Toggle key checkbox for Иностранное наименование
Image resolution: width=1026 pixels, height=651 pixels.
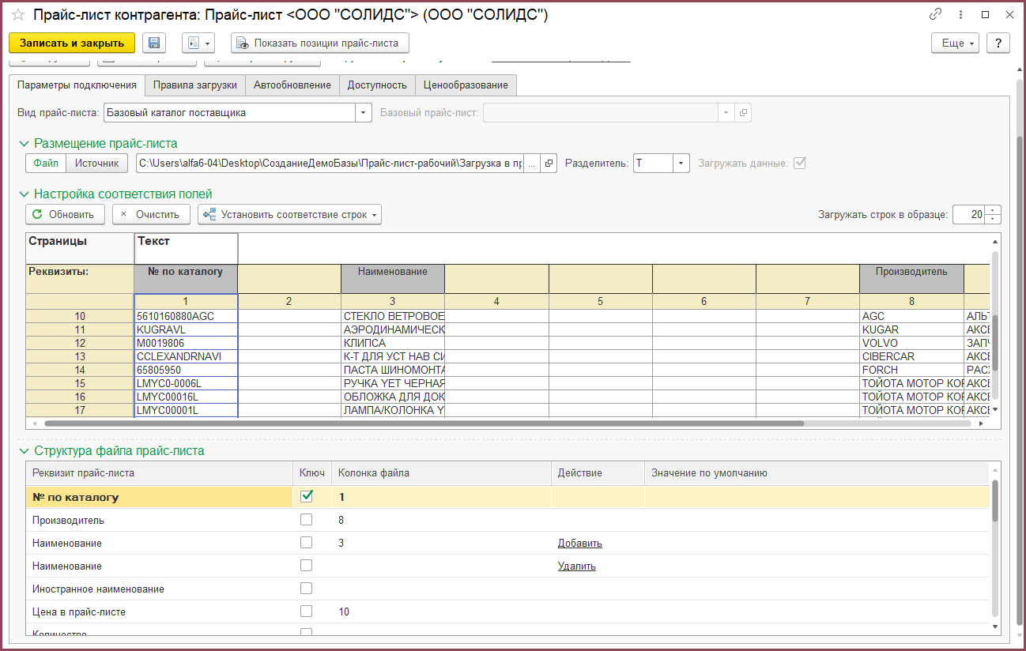point(307,589)
